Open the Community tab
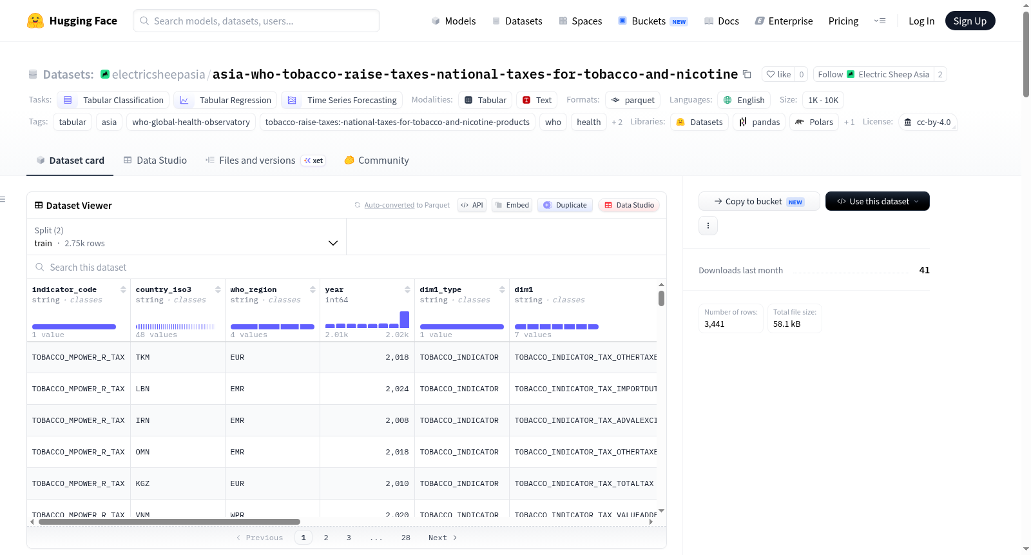The width and height of the screenshot is (1031, 555). (x=377, y=160)
